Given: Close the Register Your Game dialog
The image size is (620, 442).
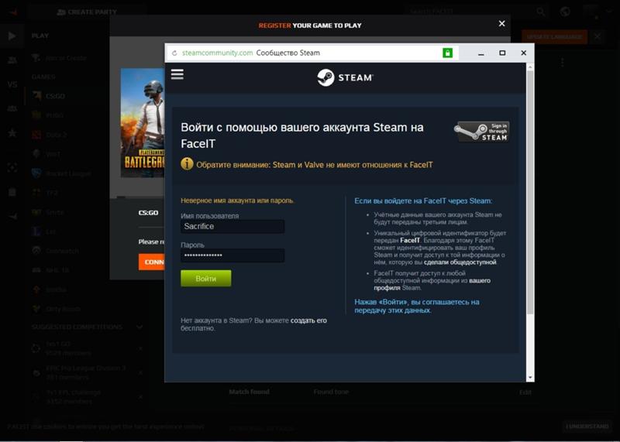Looking at the screenshot, I should click(x=501, y=24).
